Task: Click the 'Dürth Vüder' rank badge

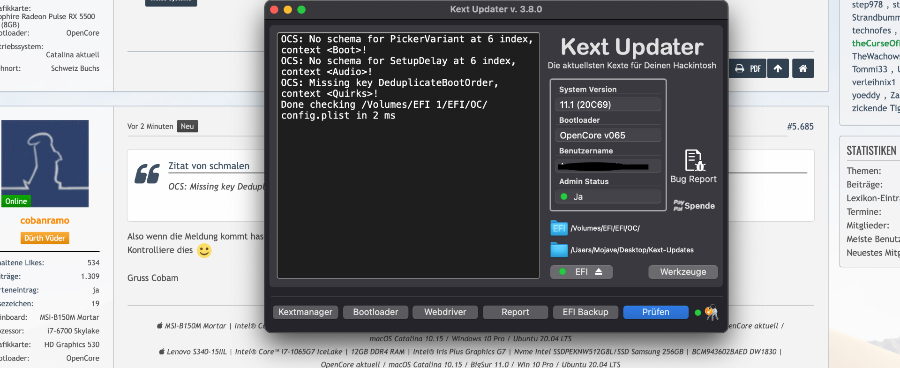Action: click(x=45, y=238)
